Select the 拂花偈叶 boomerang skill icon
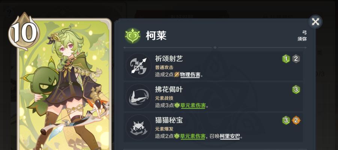This screenshot has width=338, height=150. tap(138, 97)
